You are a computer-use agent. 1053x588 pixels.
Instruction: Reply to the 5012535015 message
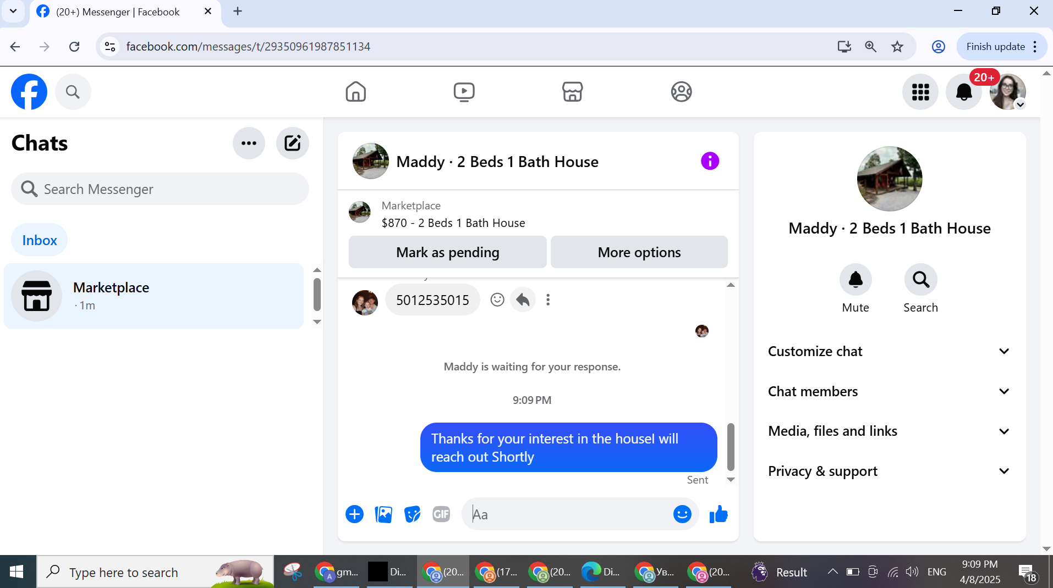pyautogui.click(x=523, y=299)
